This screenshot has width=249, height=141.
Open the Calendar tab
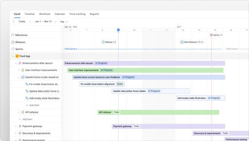pyautogui.click(x=60, y=14)
